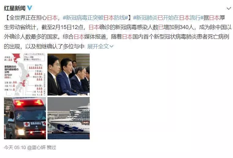This screenshot has width=233, height=158.
Task: Click the 赞过 text at the bottom
Action: pyautogui.click(x=51, y=148)
